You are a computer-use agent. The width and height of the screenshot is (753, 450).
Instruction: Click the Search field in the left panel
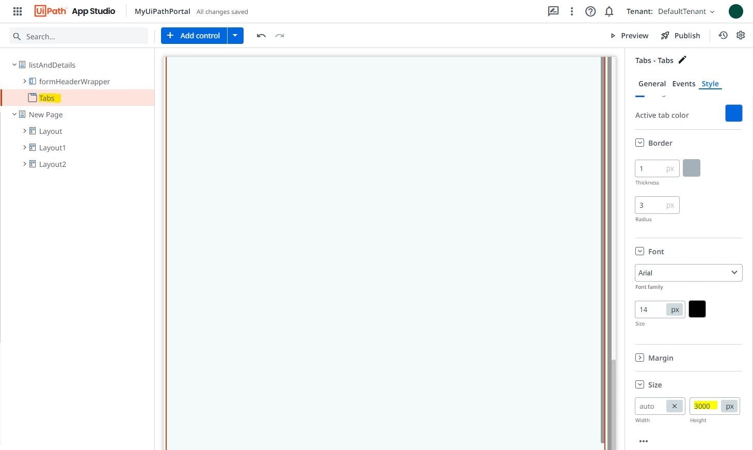click(x=77, y=36)
